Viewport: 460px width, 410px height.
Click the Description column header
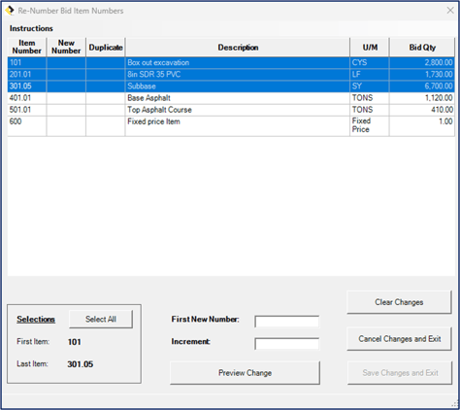point(238,48)
